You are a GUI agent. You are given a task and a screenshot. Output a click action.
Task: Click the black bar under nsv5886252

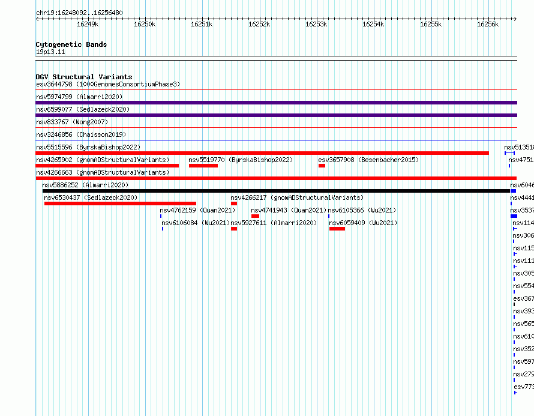pyautogui.click(x=276, y=191)
